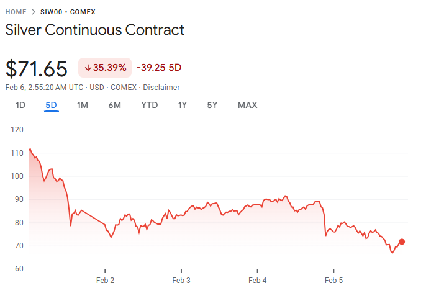Click the Feb 5 date axis label
The height and width of the screenshot is (293, 426).
tap(333, 281)
